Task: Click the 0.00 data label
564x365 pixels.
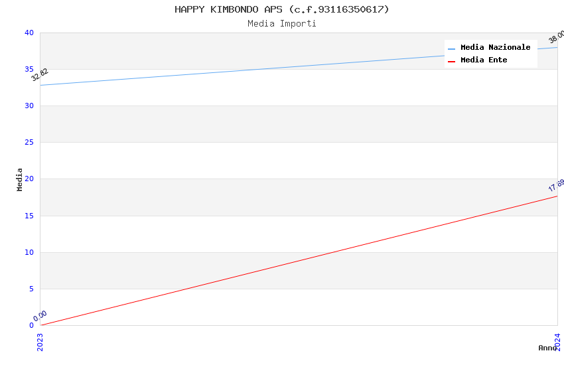Action: (40, 316)
